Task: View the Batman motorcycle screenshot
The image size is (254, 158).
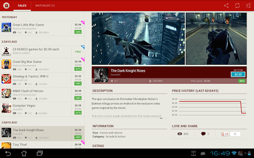Action: tap(216, 39)
